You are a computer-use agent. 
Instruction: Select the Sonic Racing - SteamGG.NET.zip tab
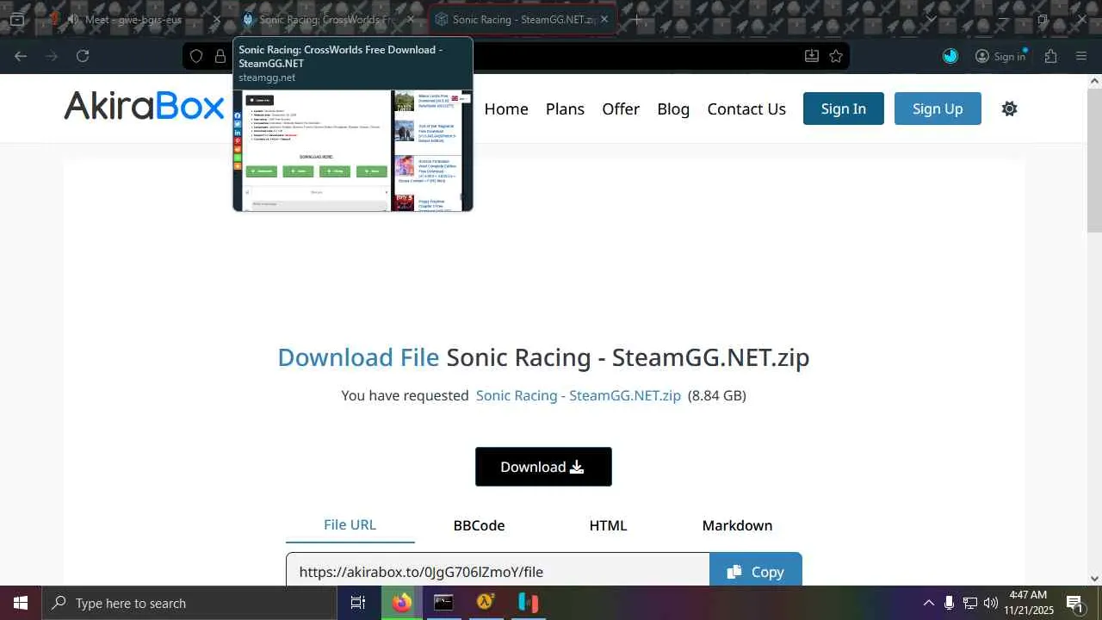point(523,19)
